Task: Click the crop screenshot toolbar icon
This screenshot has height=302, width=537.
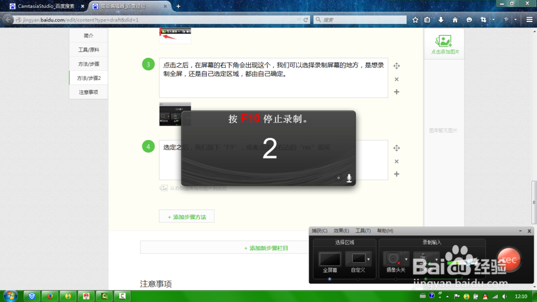Action: (x=483, y=20)
